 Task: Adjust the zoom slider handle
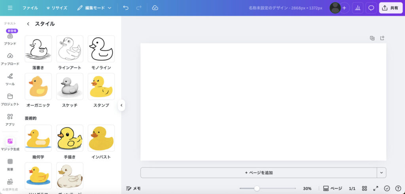click(257, 188)
